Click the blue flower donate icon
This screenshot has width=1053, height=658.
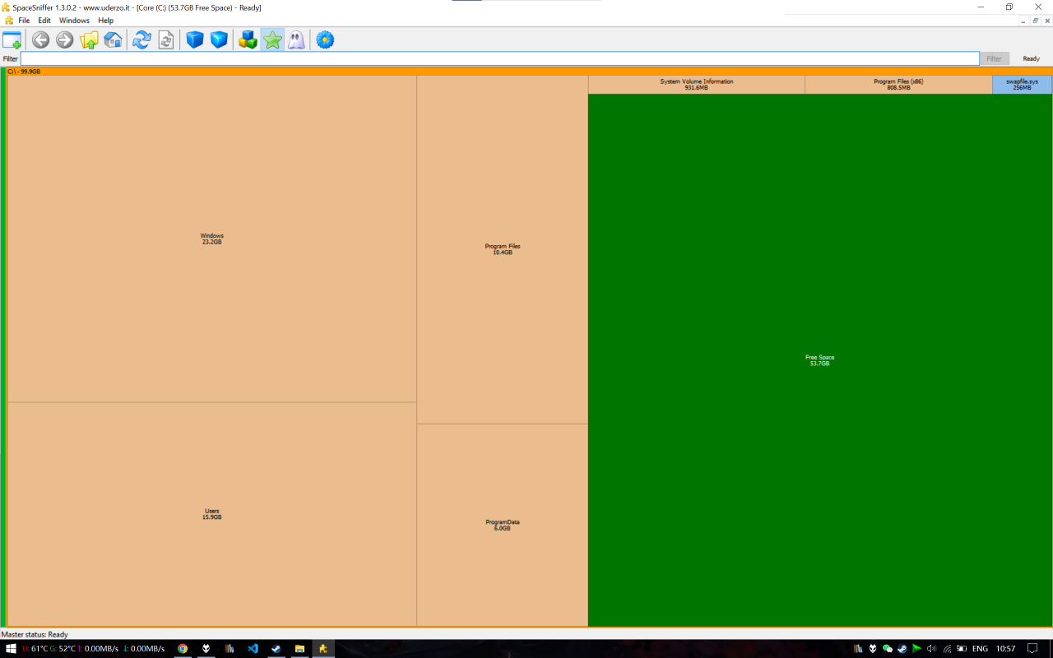click(325, 39)
